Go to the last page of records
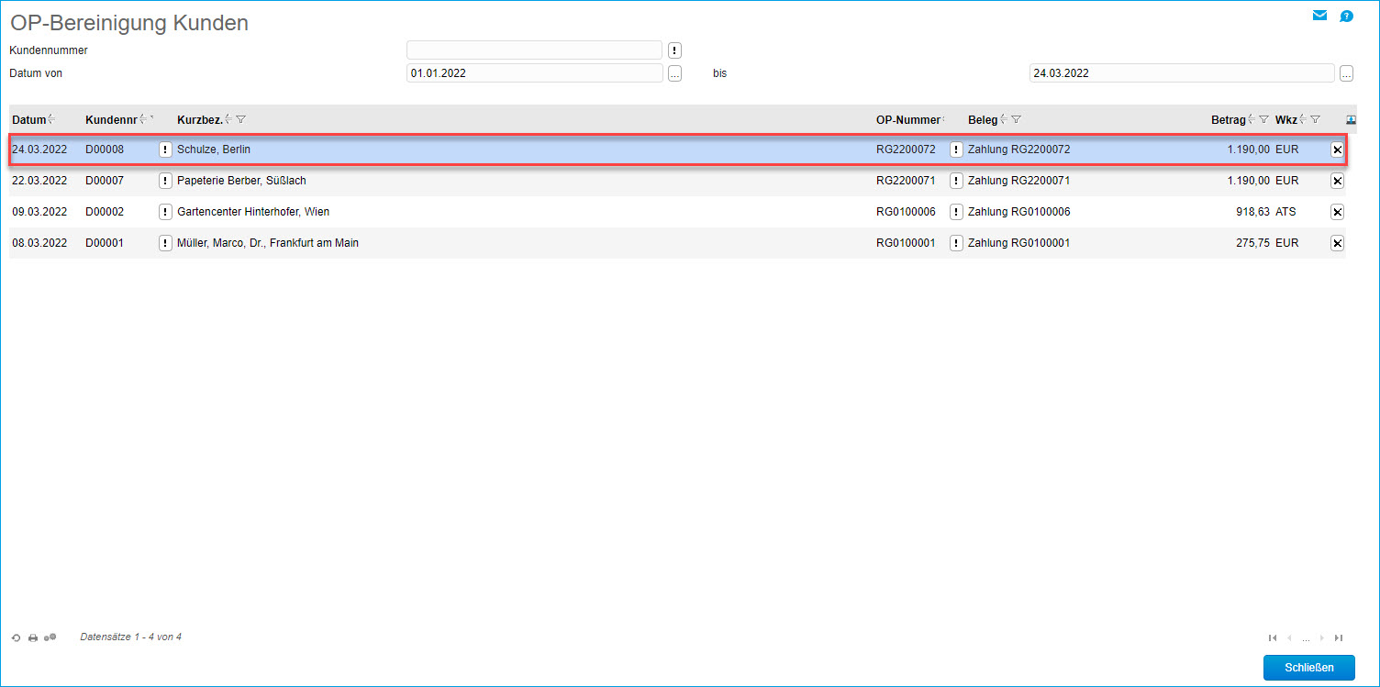1380x687 pixels. click(1339, 637)
